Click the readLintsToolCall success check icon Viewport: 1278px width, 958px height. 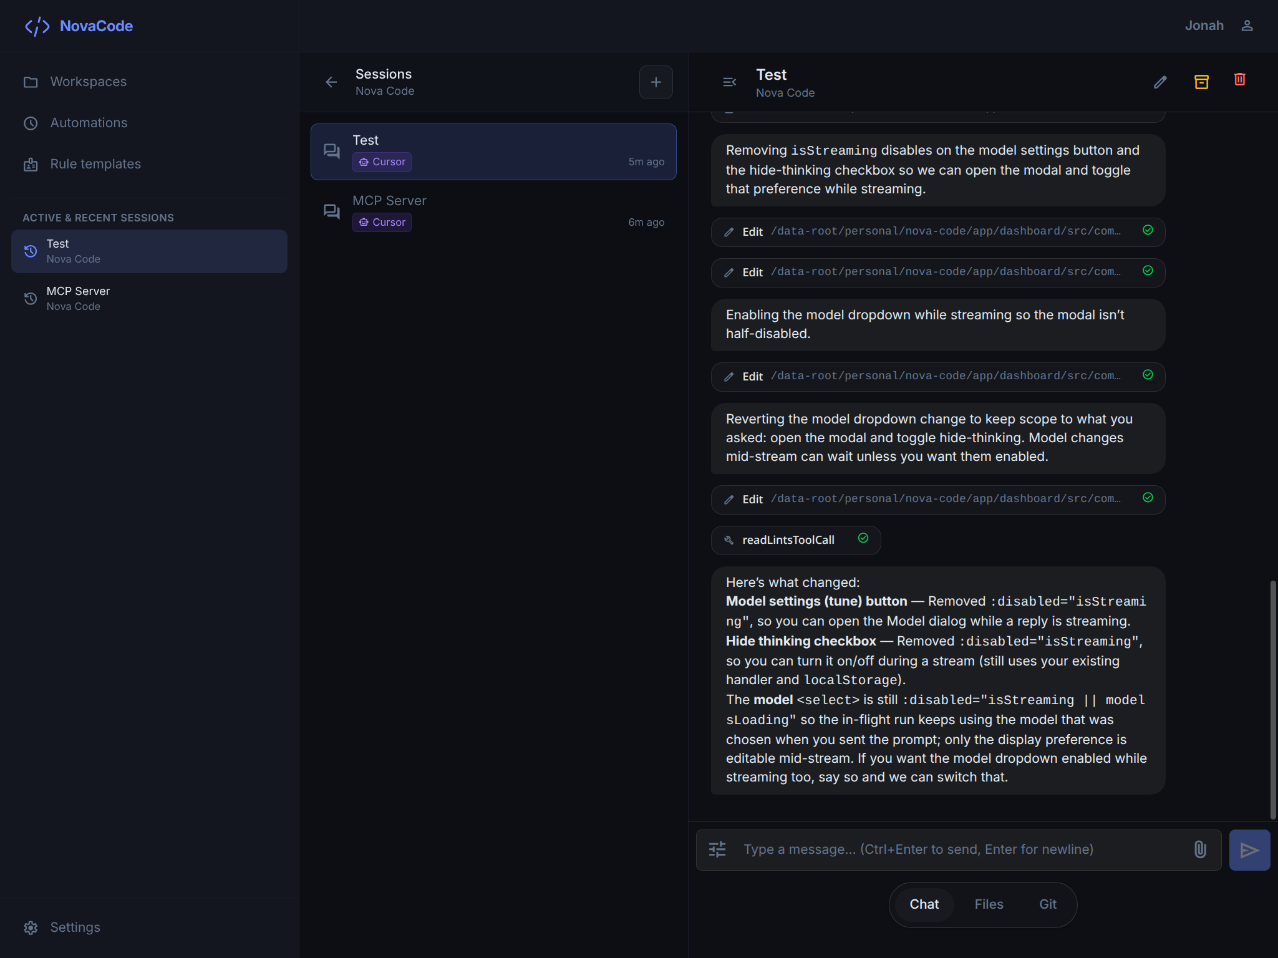coord(863,538)
